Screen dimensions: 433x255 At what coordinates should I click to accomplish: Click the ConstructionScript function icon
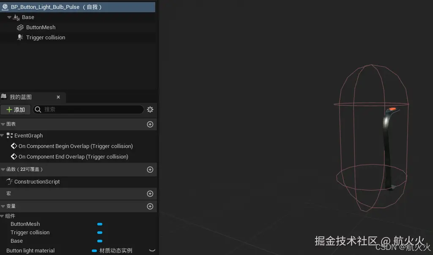point(10,181)
